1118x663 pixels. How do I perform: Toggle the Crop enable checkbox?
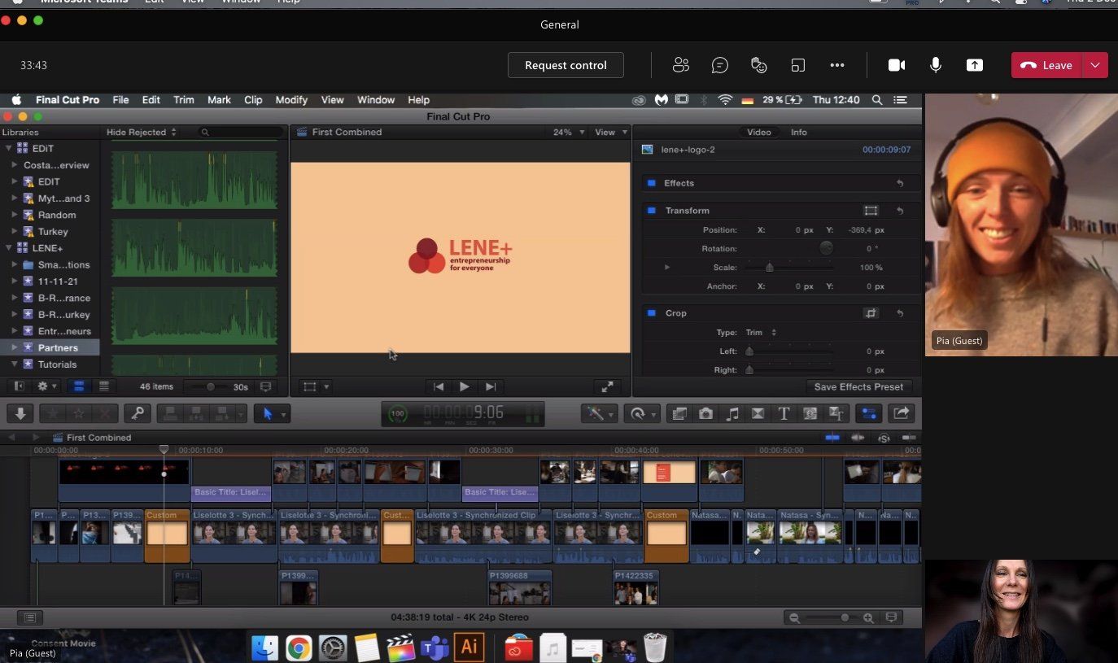coord(651,313)
